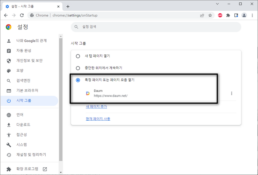Select 중단한 위치에서 계속하기 radio option
This screenshot has width=258, height=175.
[78, 68]
